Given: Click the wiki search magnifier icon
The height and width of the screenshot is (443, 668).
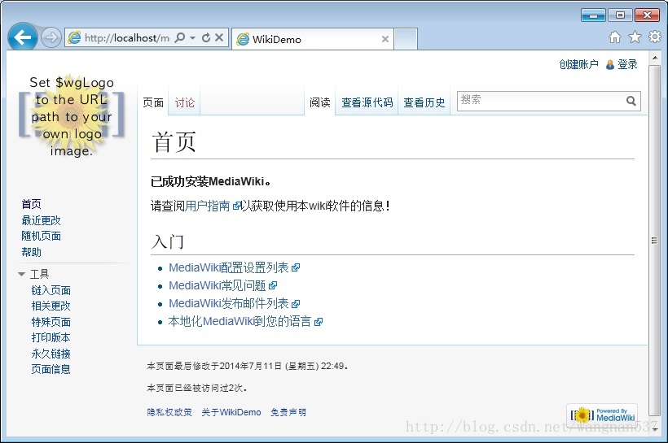Looking at the screenshot, I should 631,101.
